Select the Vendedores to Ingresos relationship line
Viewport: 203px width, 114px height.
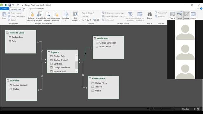[85, 54]
